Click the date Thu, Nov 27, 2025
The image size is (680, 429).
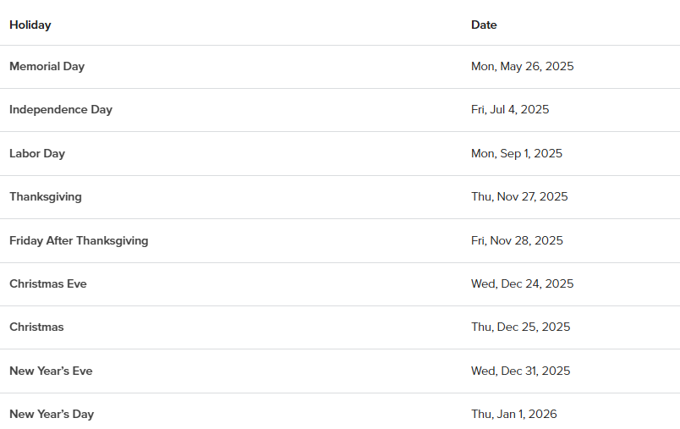coord(519,196)
